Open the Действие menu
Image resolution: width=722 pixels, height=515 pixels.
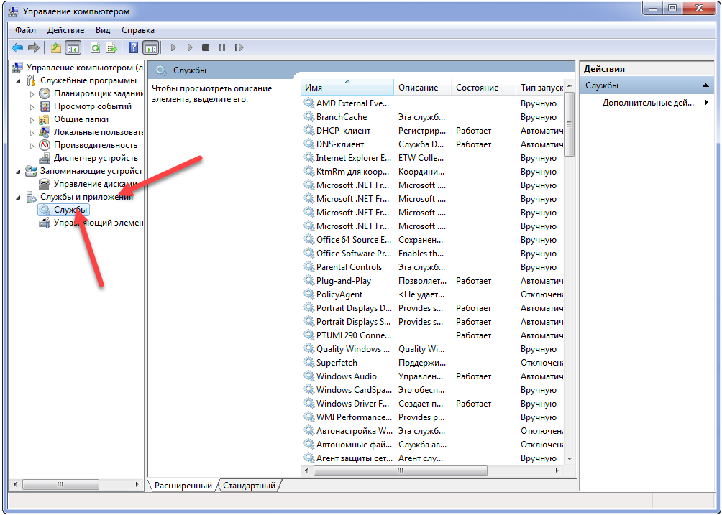click(65, 30)
